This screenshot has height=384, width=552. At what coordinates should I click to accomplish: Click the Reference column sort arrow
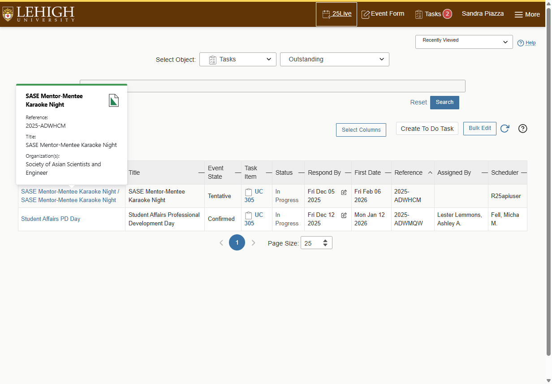[430, 173]
